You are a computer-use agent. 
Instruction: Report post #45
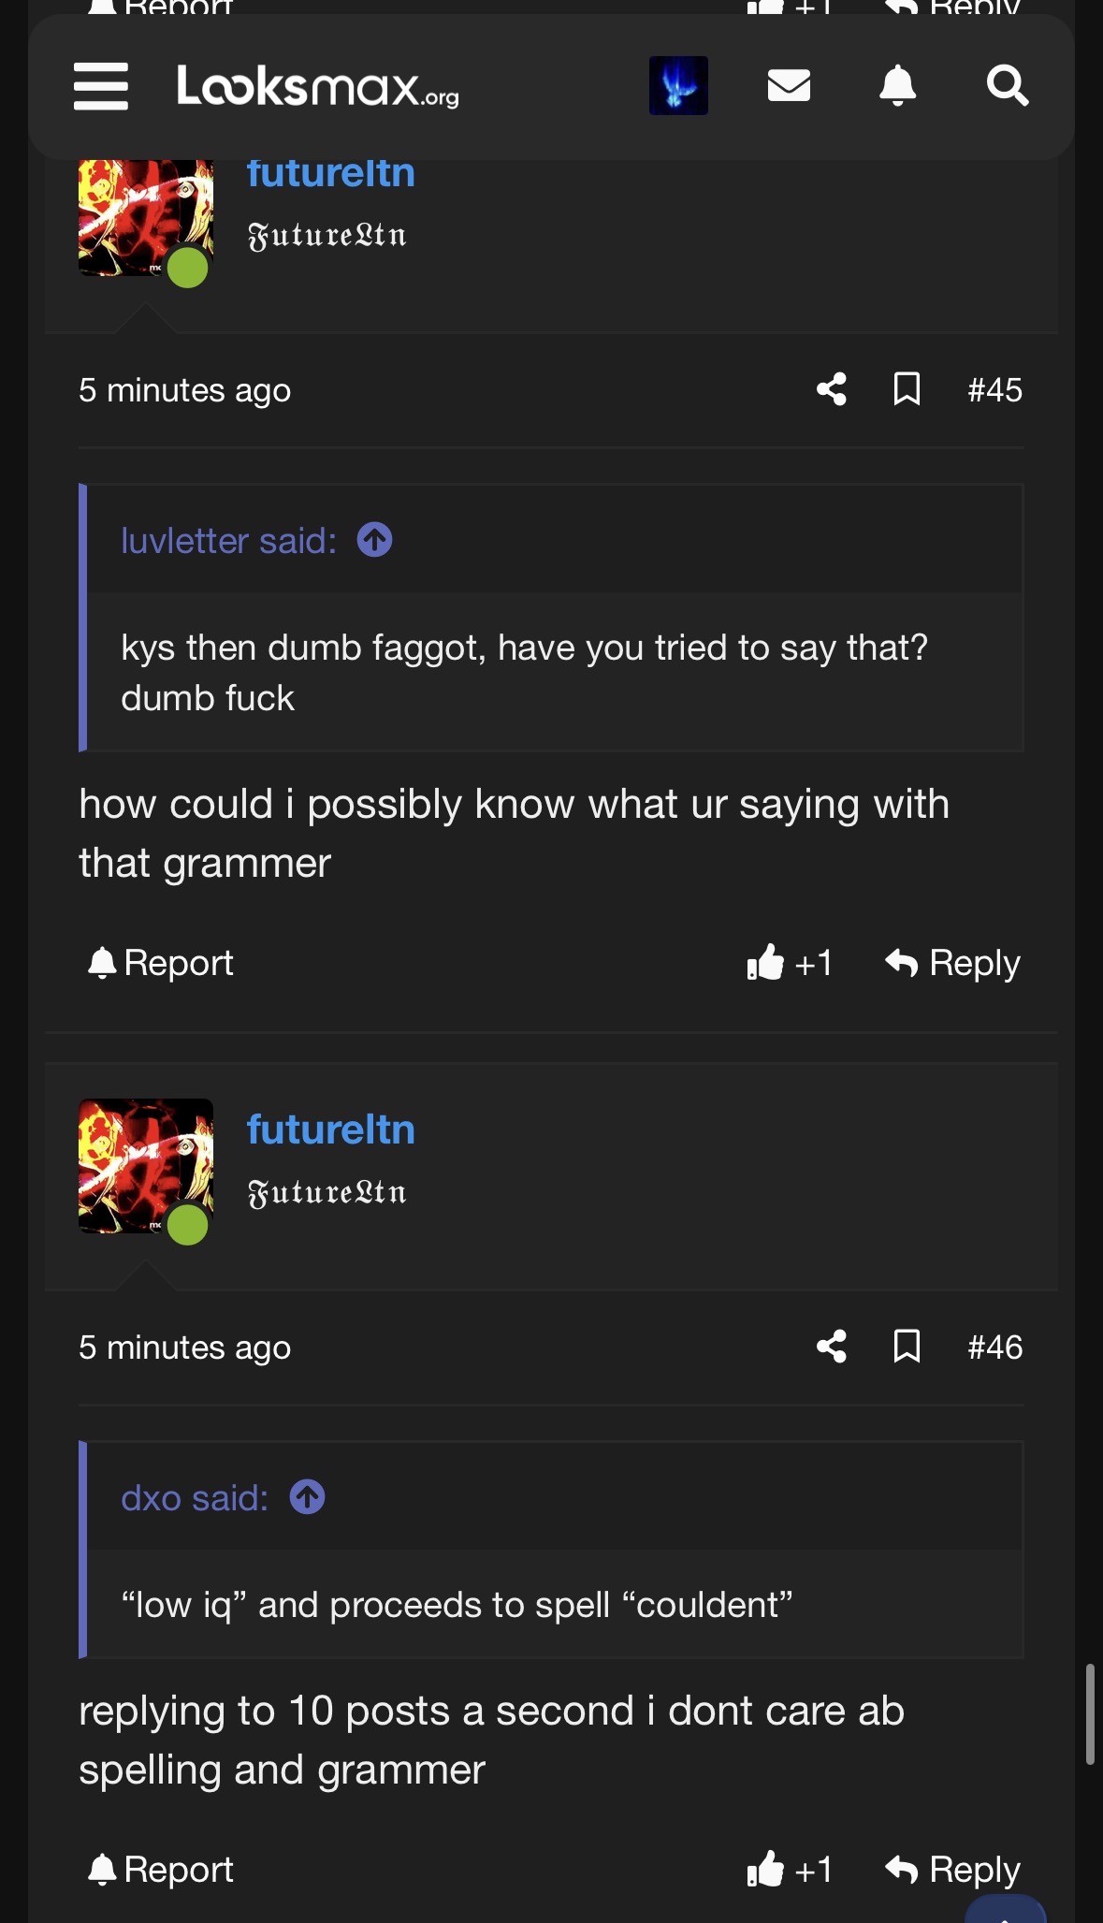(x=160, y=962)
